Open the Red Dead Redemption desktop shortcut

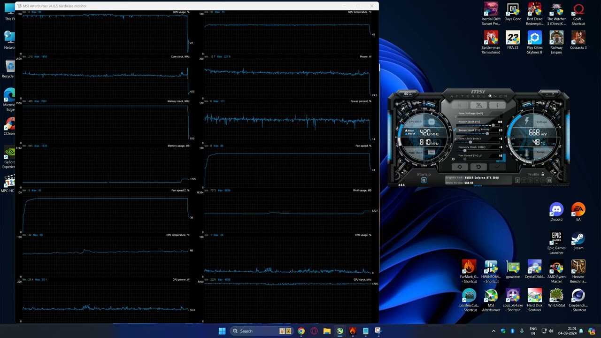coord(534,14)
